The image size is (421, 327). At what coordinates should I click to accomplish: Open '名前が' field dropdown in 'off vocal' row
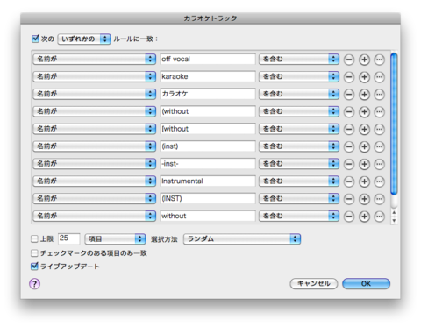[95, 59]
